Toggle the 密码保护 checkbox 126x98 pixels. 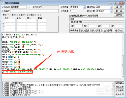[x=31, y=7]
